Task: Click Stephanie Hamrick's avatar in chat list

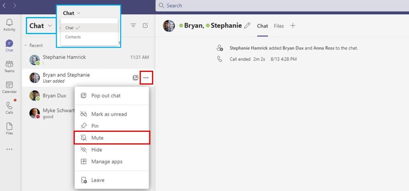Action: point(35,60)
